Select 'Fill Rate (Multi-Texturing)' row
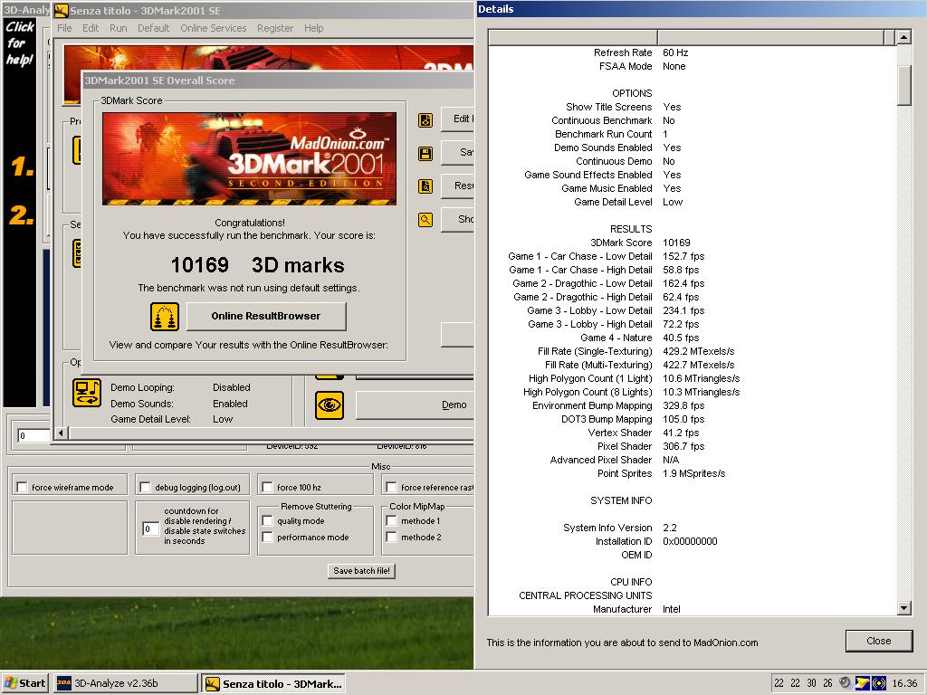This screenshot has height=695, width=927. (693, 365)
